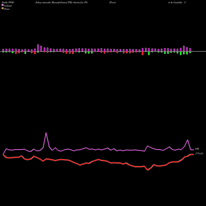
Task: Click the Price legend label
Action: (7, 9)
